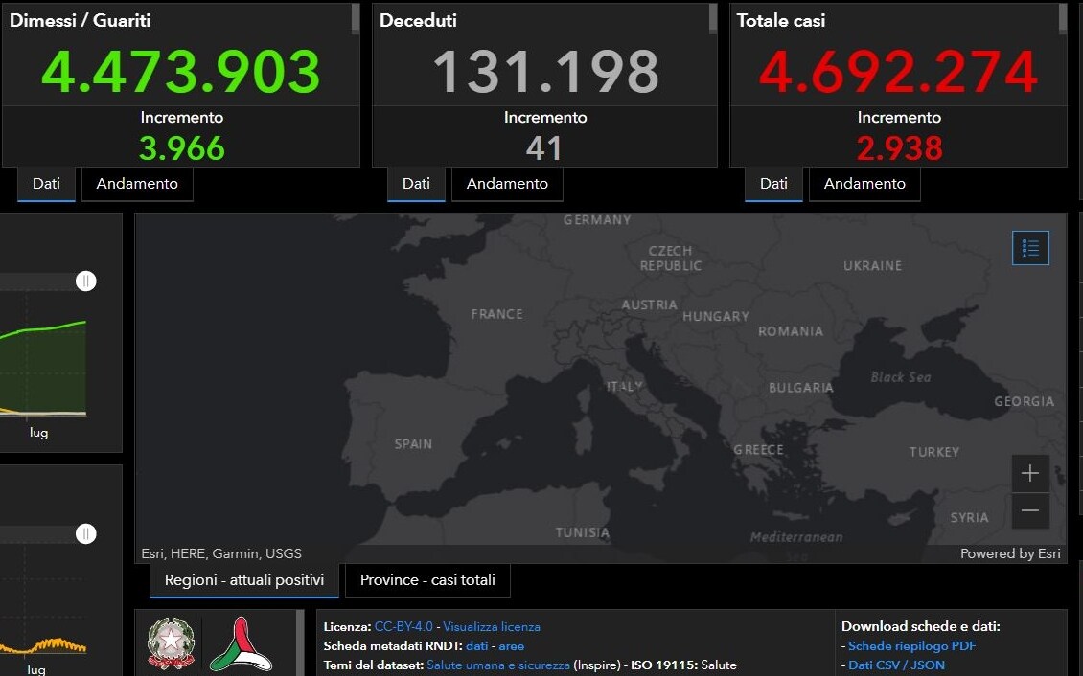Switch to Regioni - attuali positivi tab
1083x676 pixels.
click(x=244, y=580)
